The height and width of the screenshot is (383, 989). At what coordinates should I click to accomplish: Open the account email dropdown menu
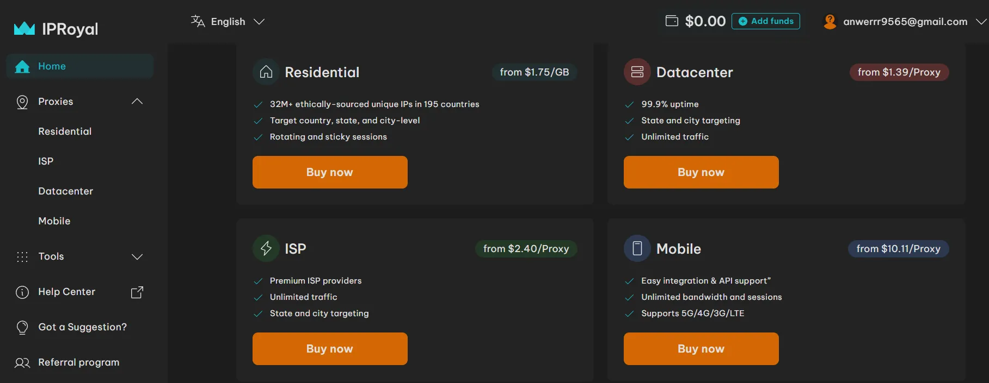pyautogui.click(x=980, y=22)
